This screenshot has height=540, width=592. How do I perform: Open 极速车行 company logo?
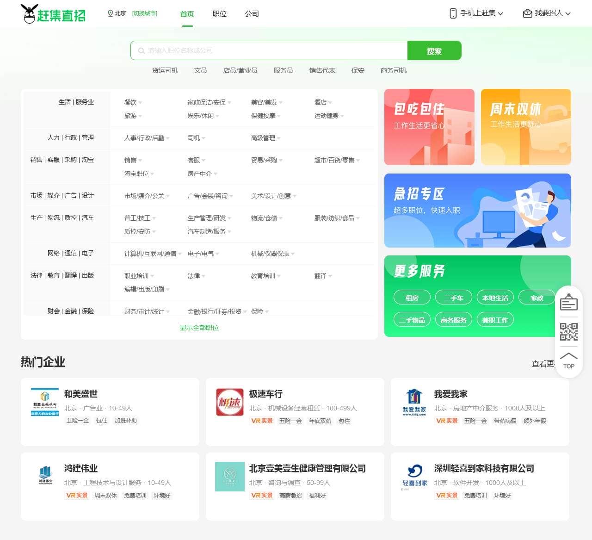pos(229,402)
